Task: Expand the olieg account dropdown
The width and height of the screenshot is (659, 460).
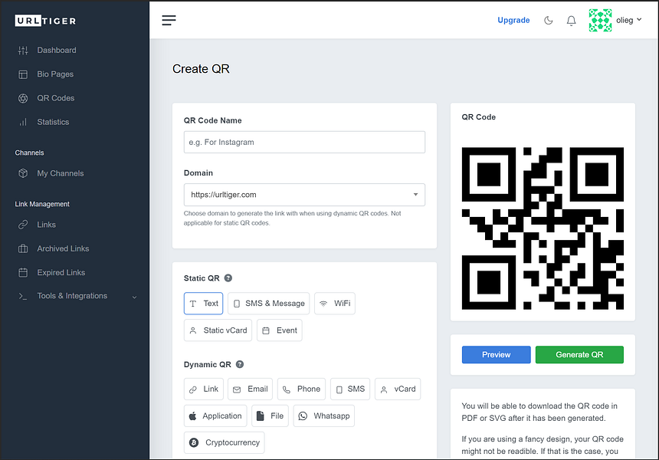Action: [x=629, y=20]
